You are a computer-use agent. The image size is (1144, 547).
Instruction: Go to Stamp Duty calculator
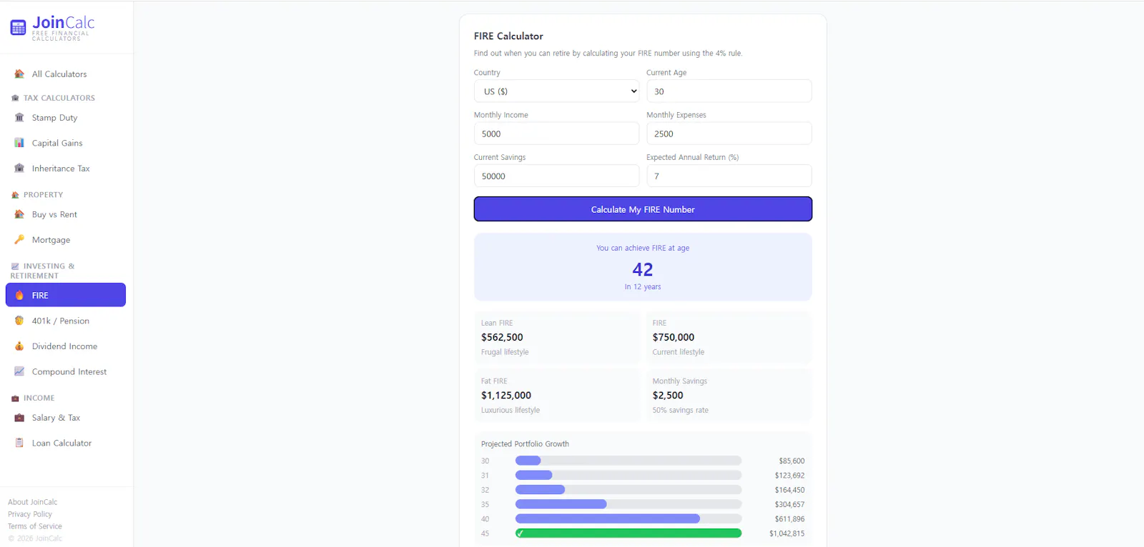point(66,118)
